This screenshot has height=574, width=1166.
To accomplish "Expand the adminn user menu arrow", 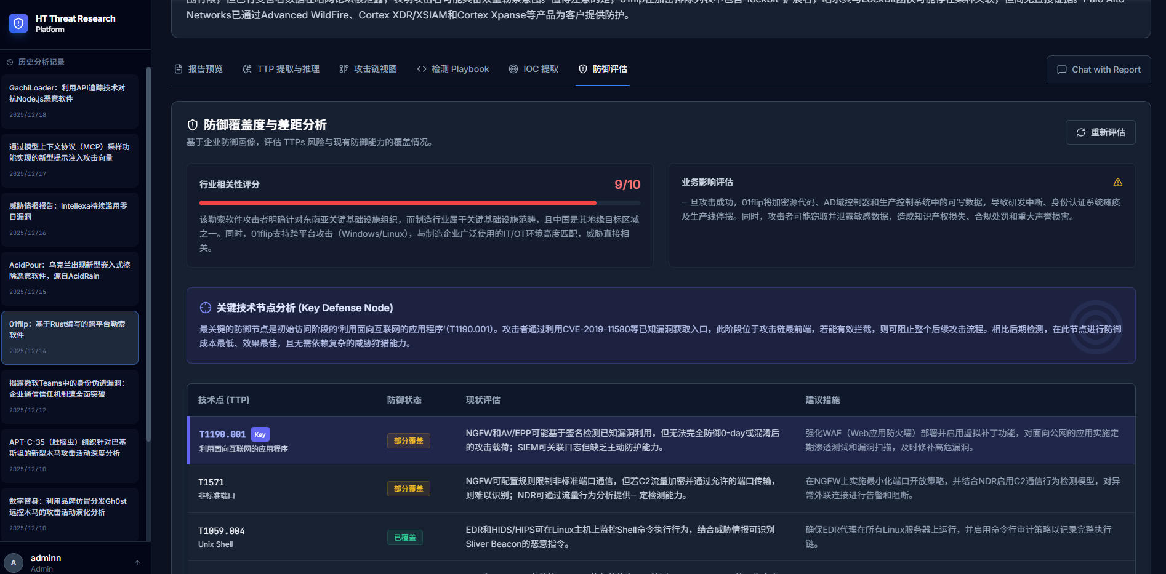I will [x=137, y=562].
